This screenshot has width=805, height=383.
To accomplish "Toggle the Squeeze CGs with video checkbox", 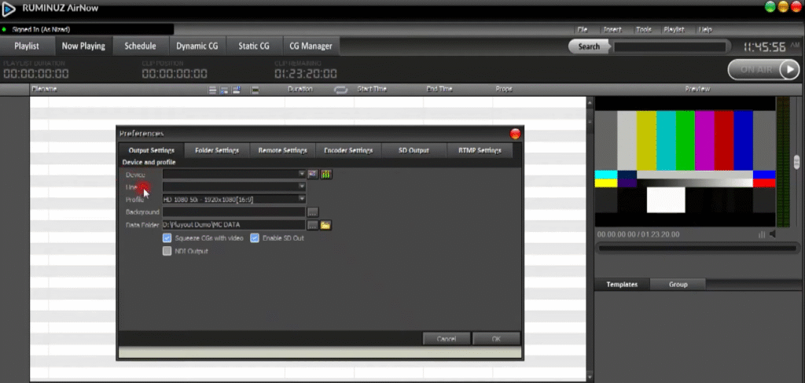I will point(167,238).
